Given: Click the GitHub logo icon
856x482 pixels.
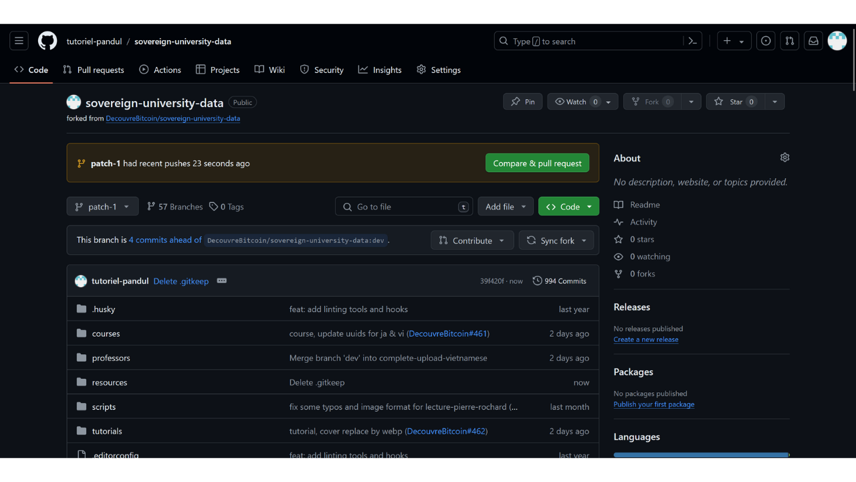Looking at the screenshot, I should pos(47,41).
